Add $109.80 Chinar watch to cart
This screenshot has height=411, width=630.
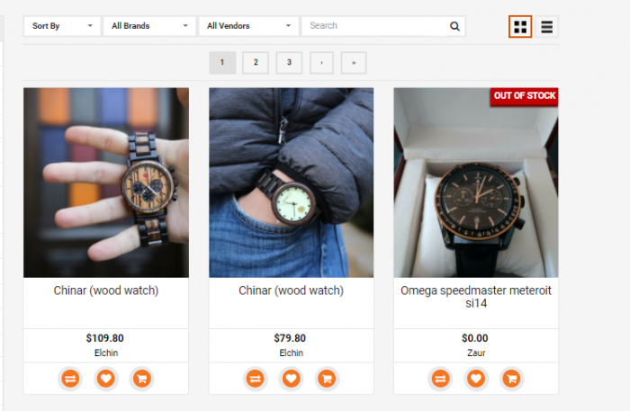pos(140,379)
